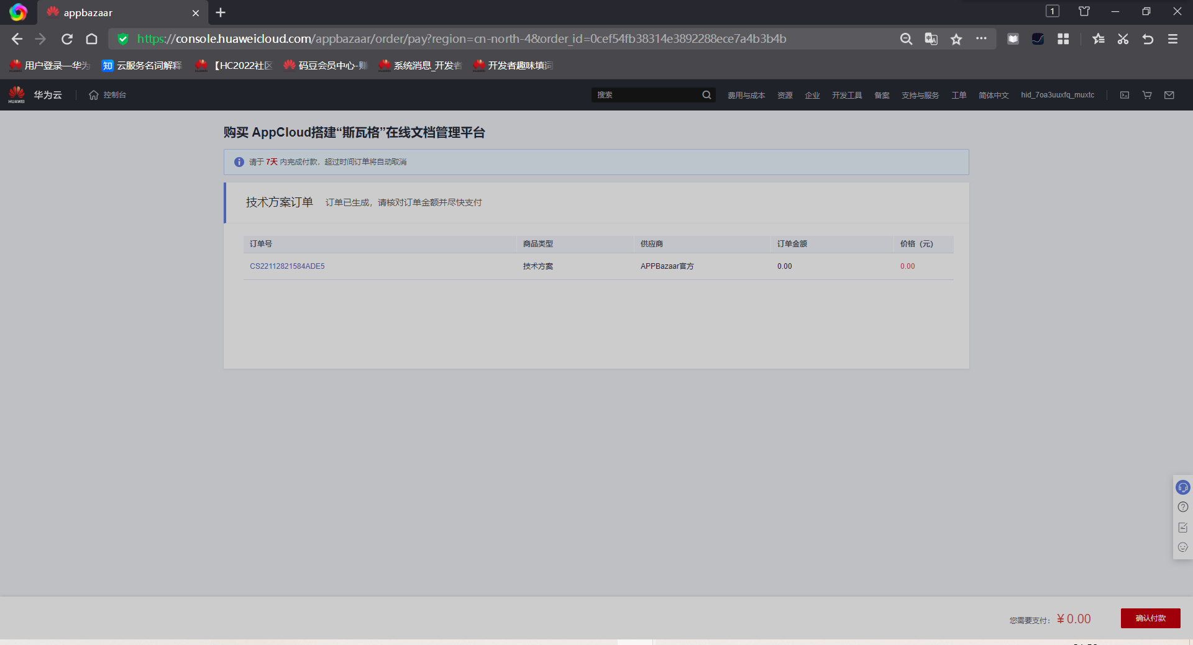Open the feedback edit note icon
The image size is (1193, 645).
pyautogui.click(x=1183, y=527)
